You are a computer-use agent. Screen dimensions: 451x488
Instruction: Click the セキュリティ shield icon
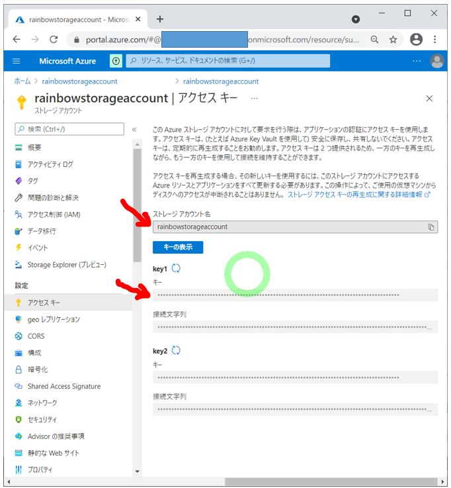19,420
